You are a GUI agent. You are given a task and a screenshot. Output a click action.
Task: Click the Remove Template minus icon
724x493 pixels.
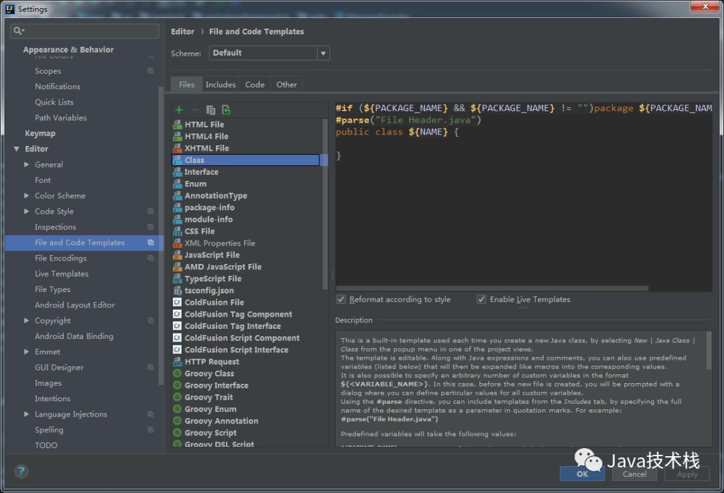(194, 110)
